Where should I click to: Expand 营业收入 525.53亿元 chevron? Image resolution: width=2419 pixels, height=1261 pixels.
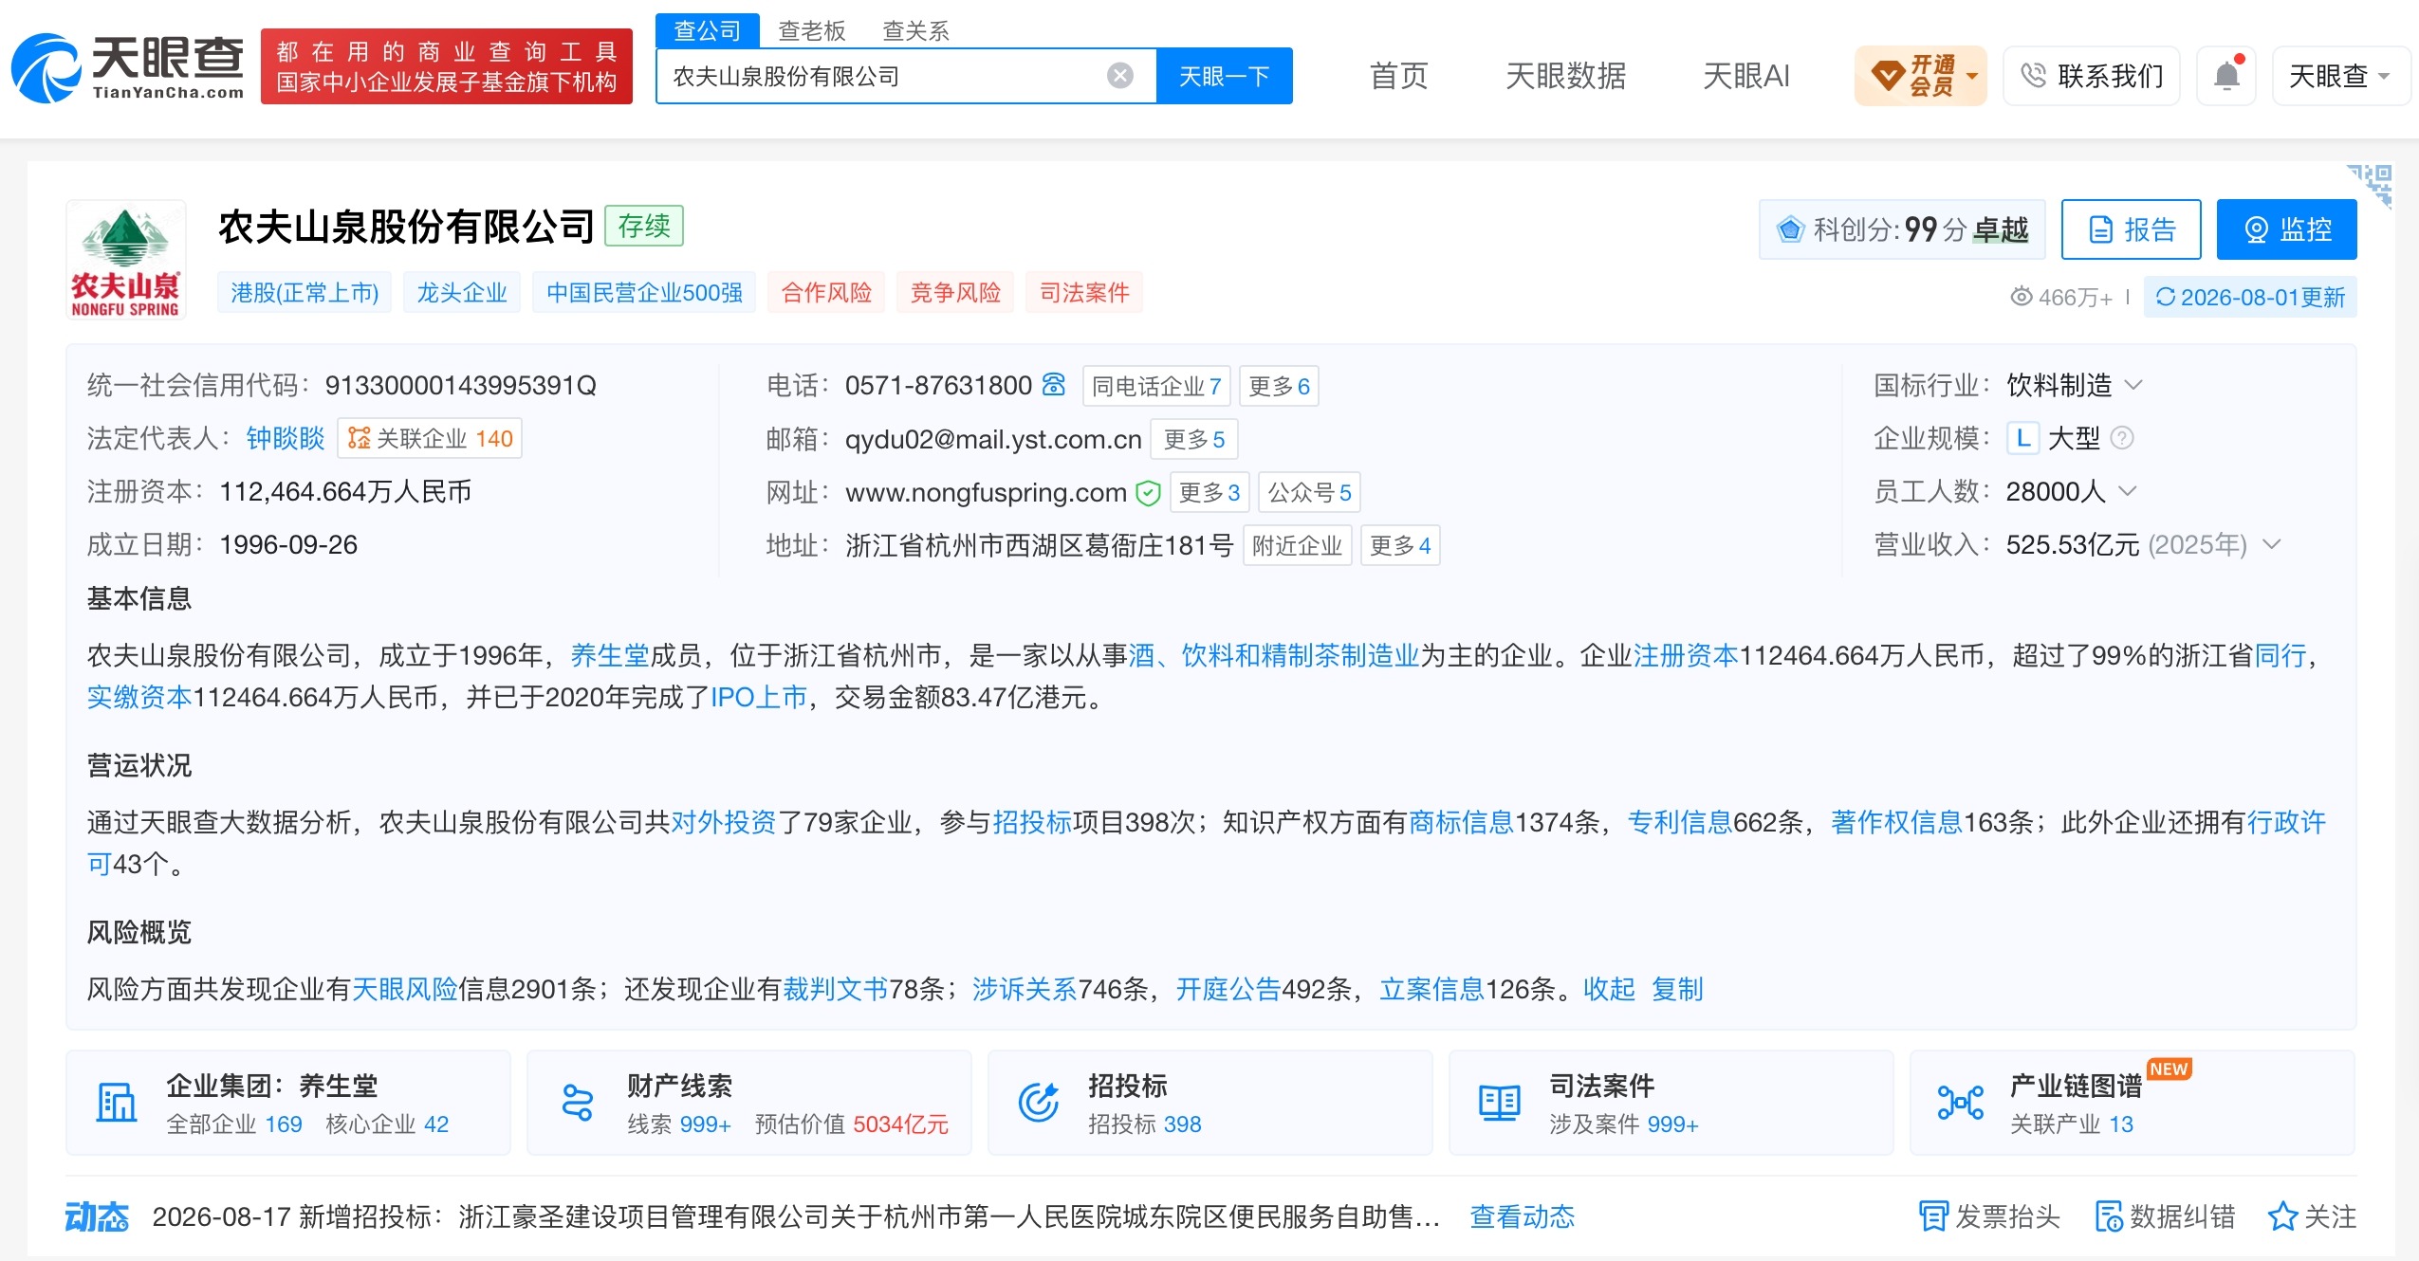point(2271,544)
